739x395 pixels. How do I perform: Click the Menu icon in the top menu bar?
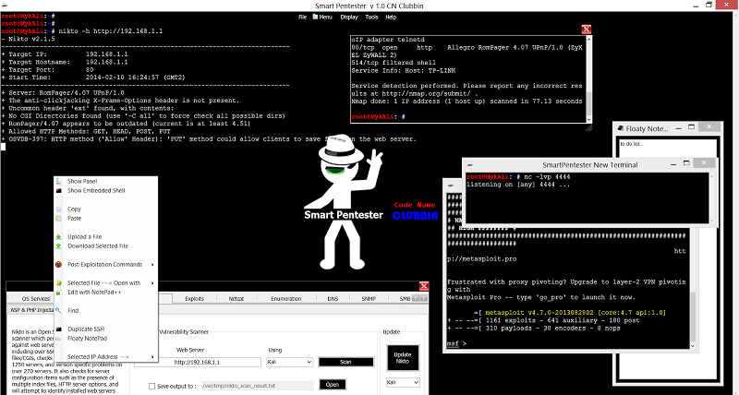316,17
